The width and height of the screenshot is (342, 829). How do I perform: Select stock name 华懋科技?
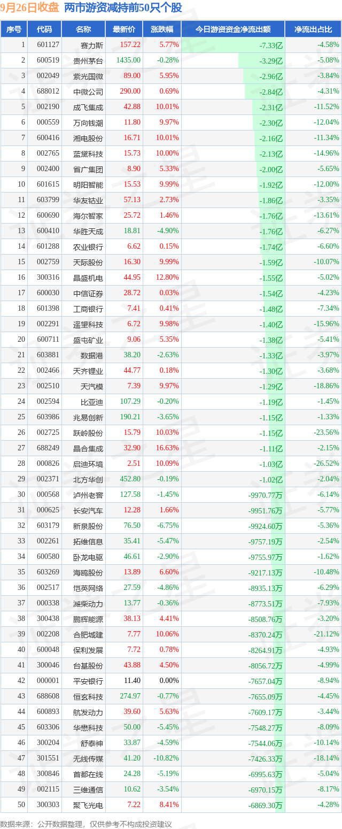click(89, 727)
